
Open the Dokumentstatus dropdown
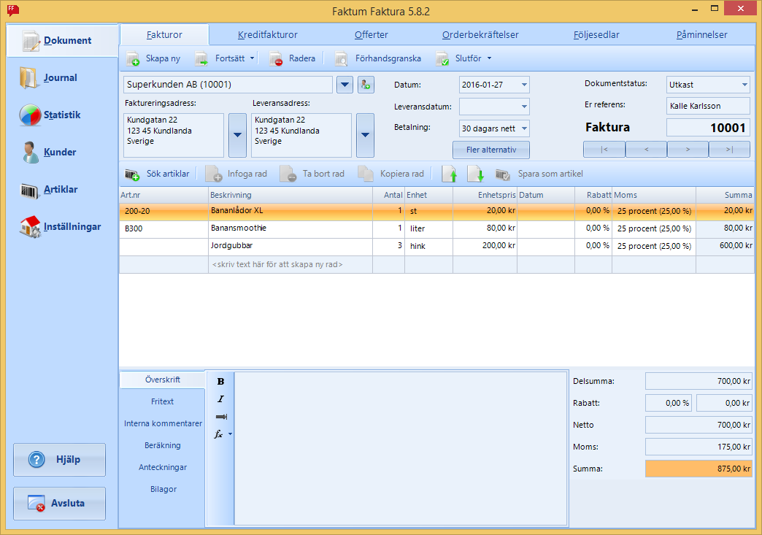tap(744, 85)
